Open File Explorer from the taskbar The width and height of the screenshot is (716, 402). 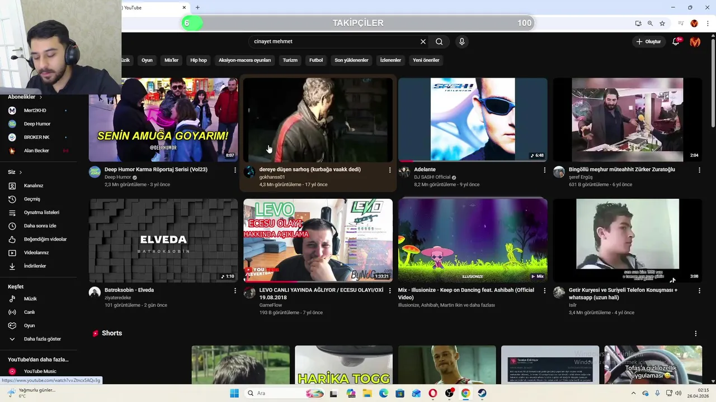pyautogui.click(x=367, y=393)
